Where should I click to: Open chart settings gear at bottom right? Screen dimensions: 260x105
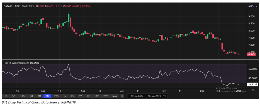[x=253, y=91]
